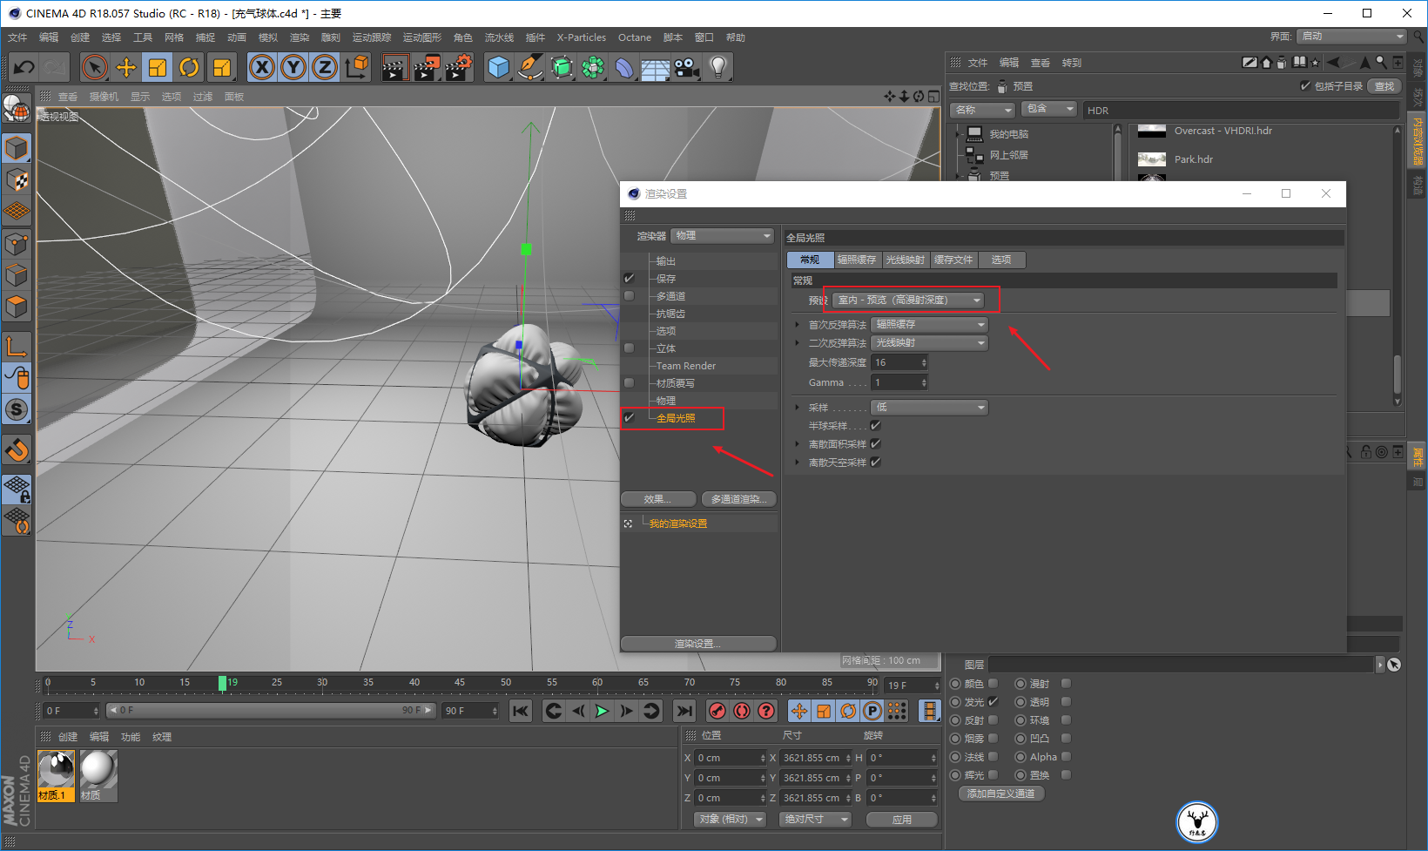Select the Move tool in the top toolbar

[126, 67]
